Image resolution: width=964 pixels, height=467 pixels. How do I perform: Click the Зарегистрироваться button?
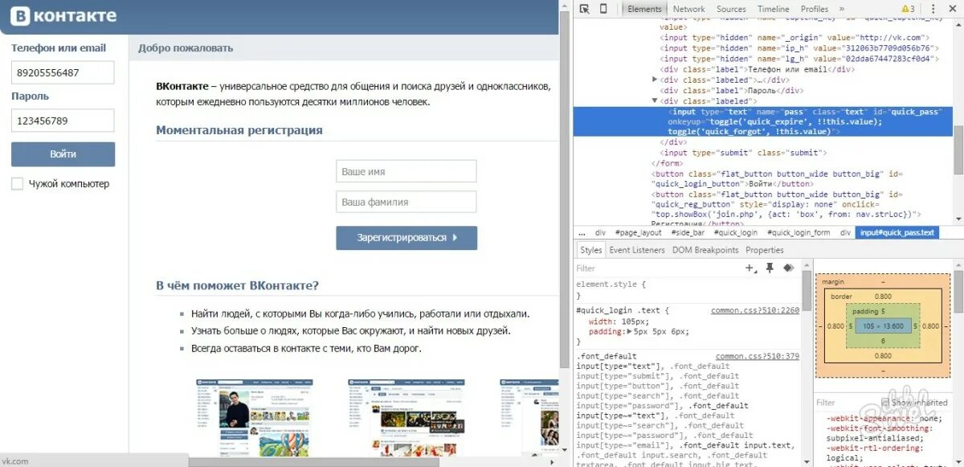[x=406, y=238]
